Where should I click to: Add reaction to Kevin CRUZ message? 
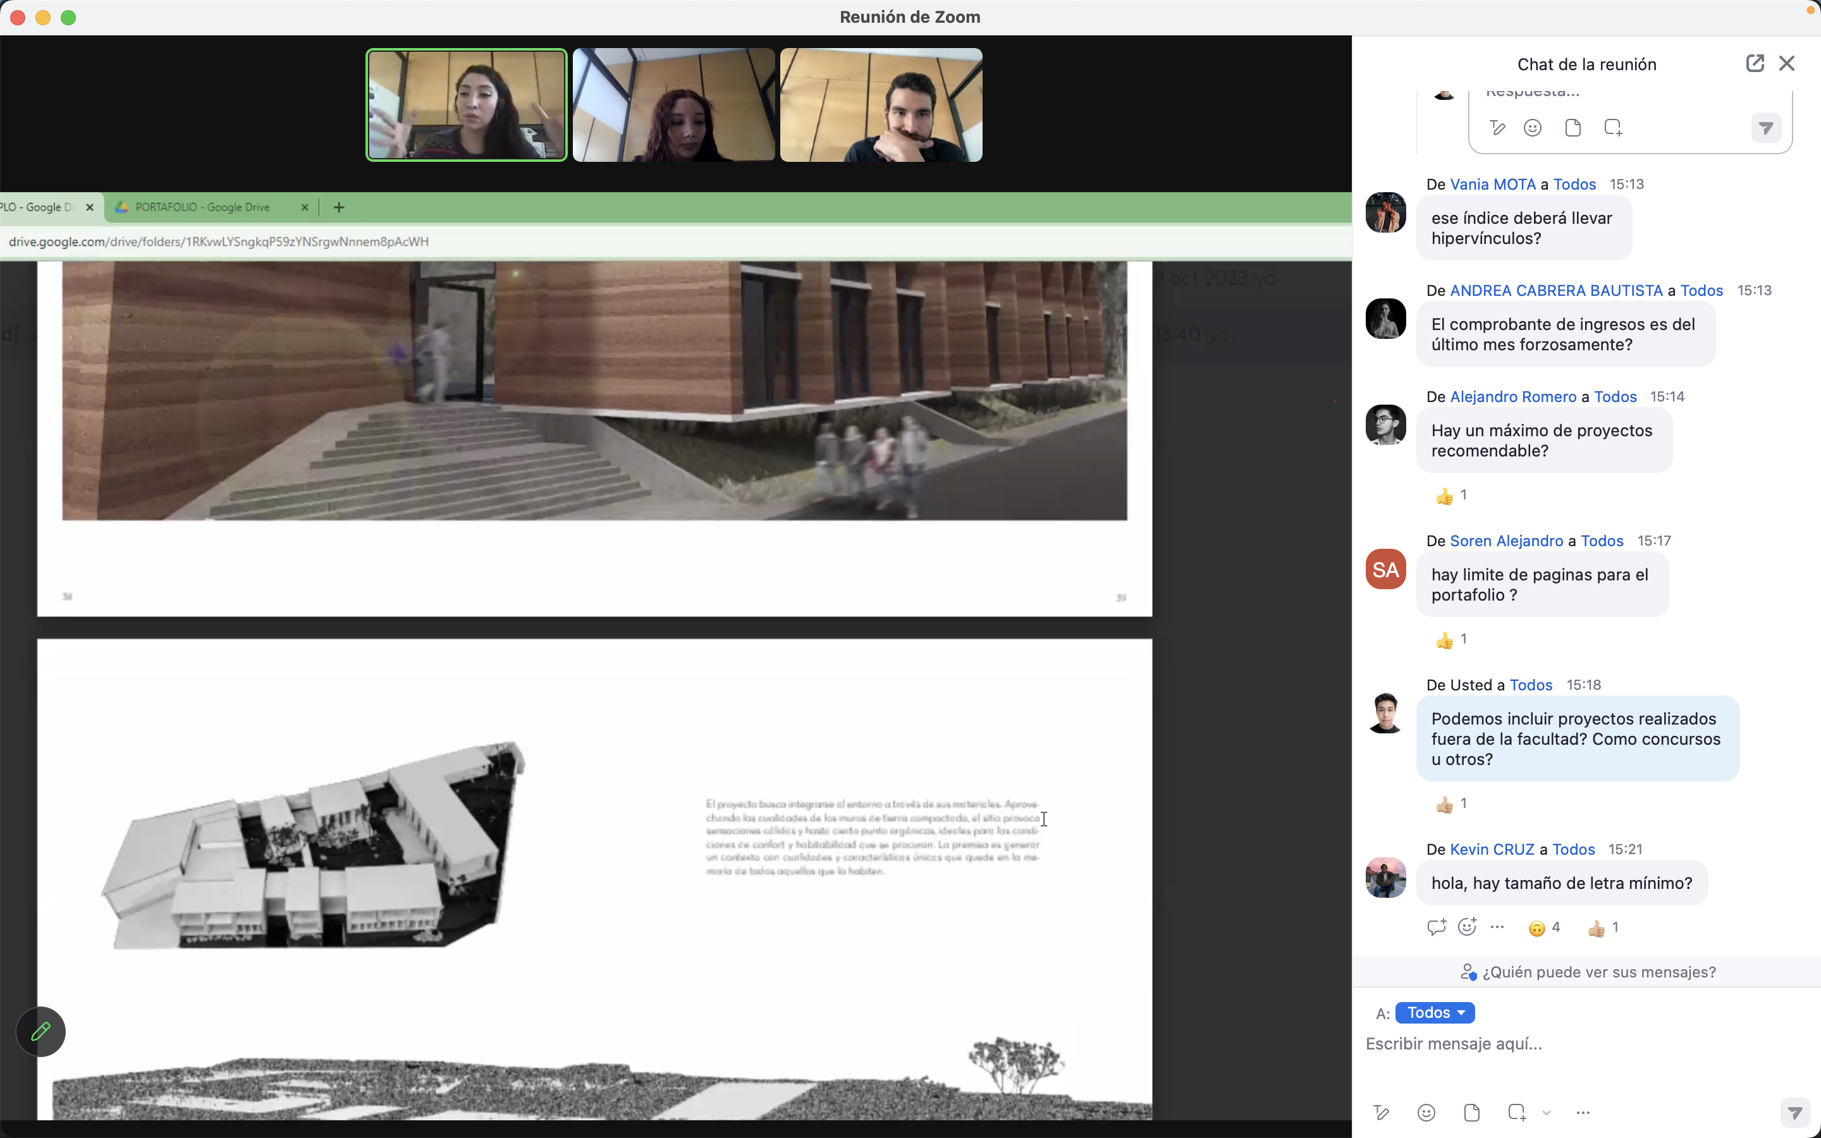(1468, 927)
